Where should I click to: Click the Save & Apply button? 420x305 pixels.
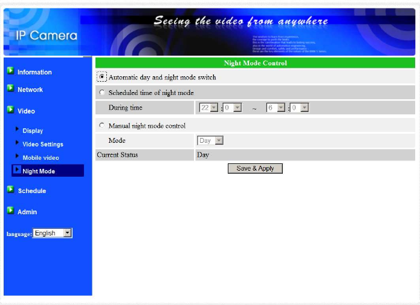coord(255,168)
